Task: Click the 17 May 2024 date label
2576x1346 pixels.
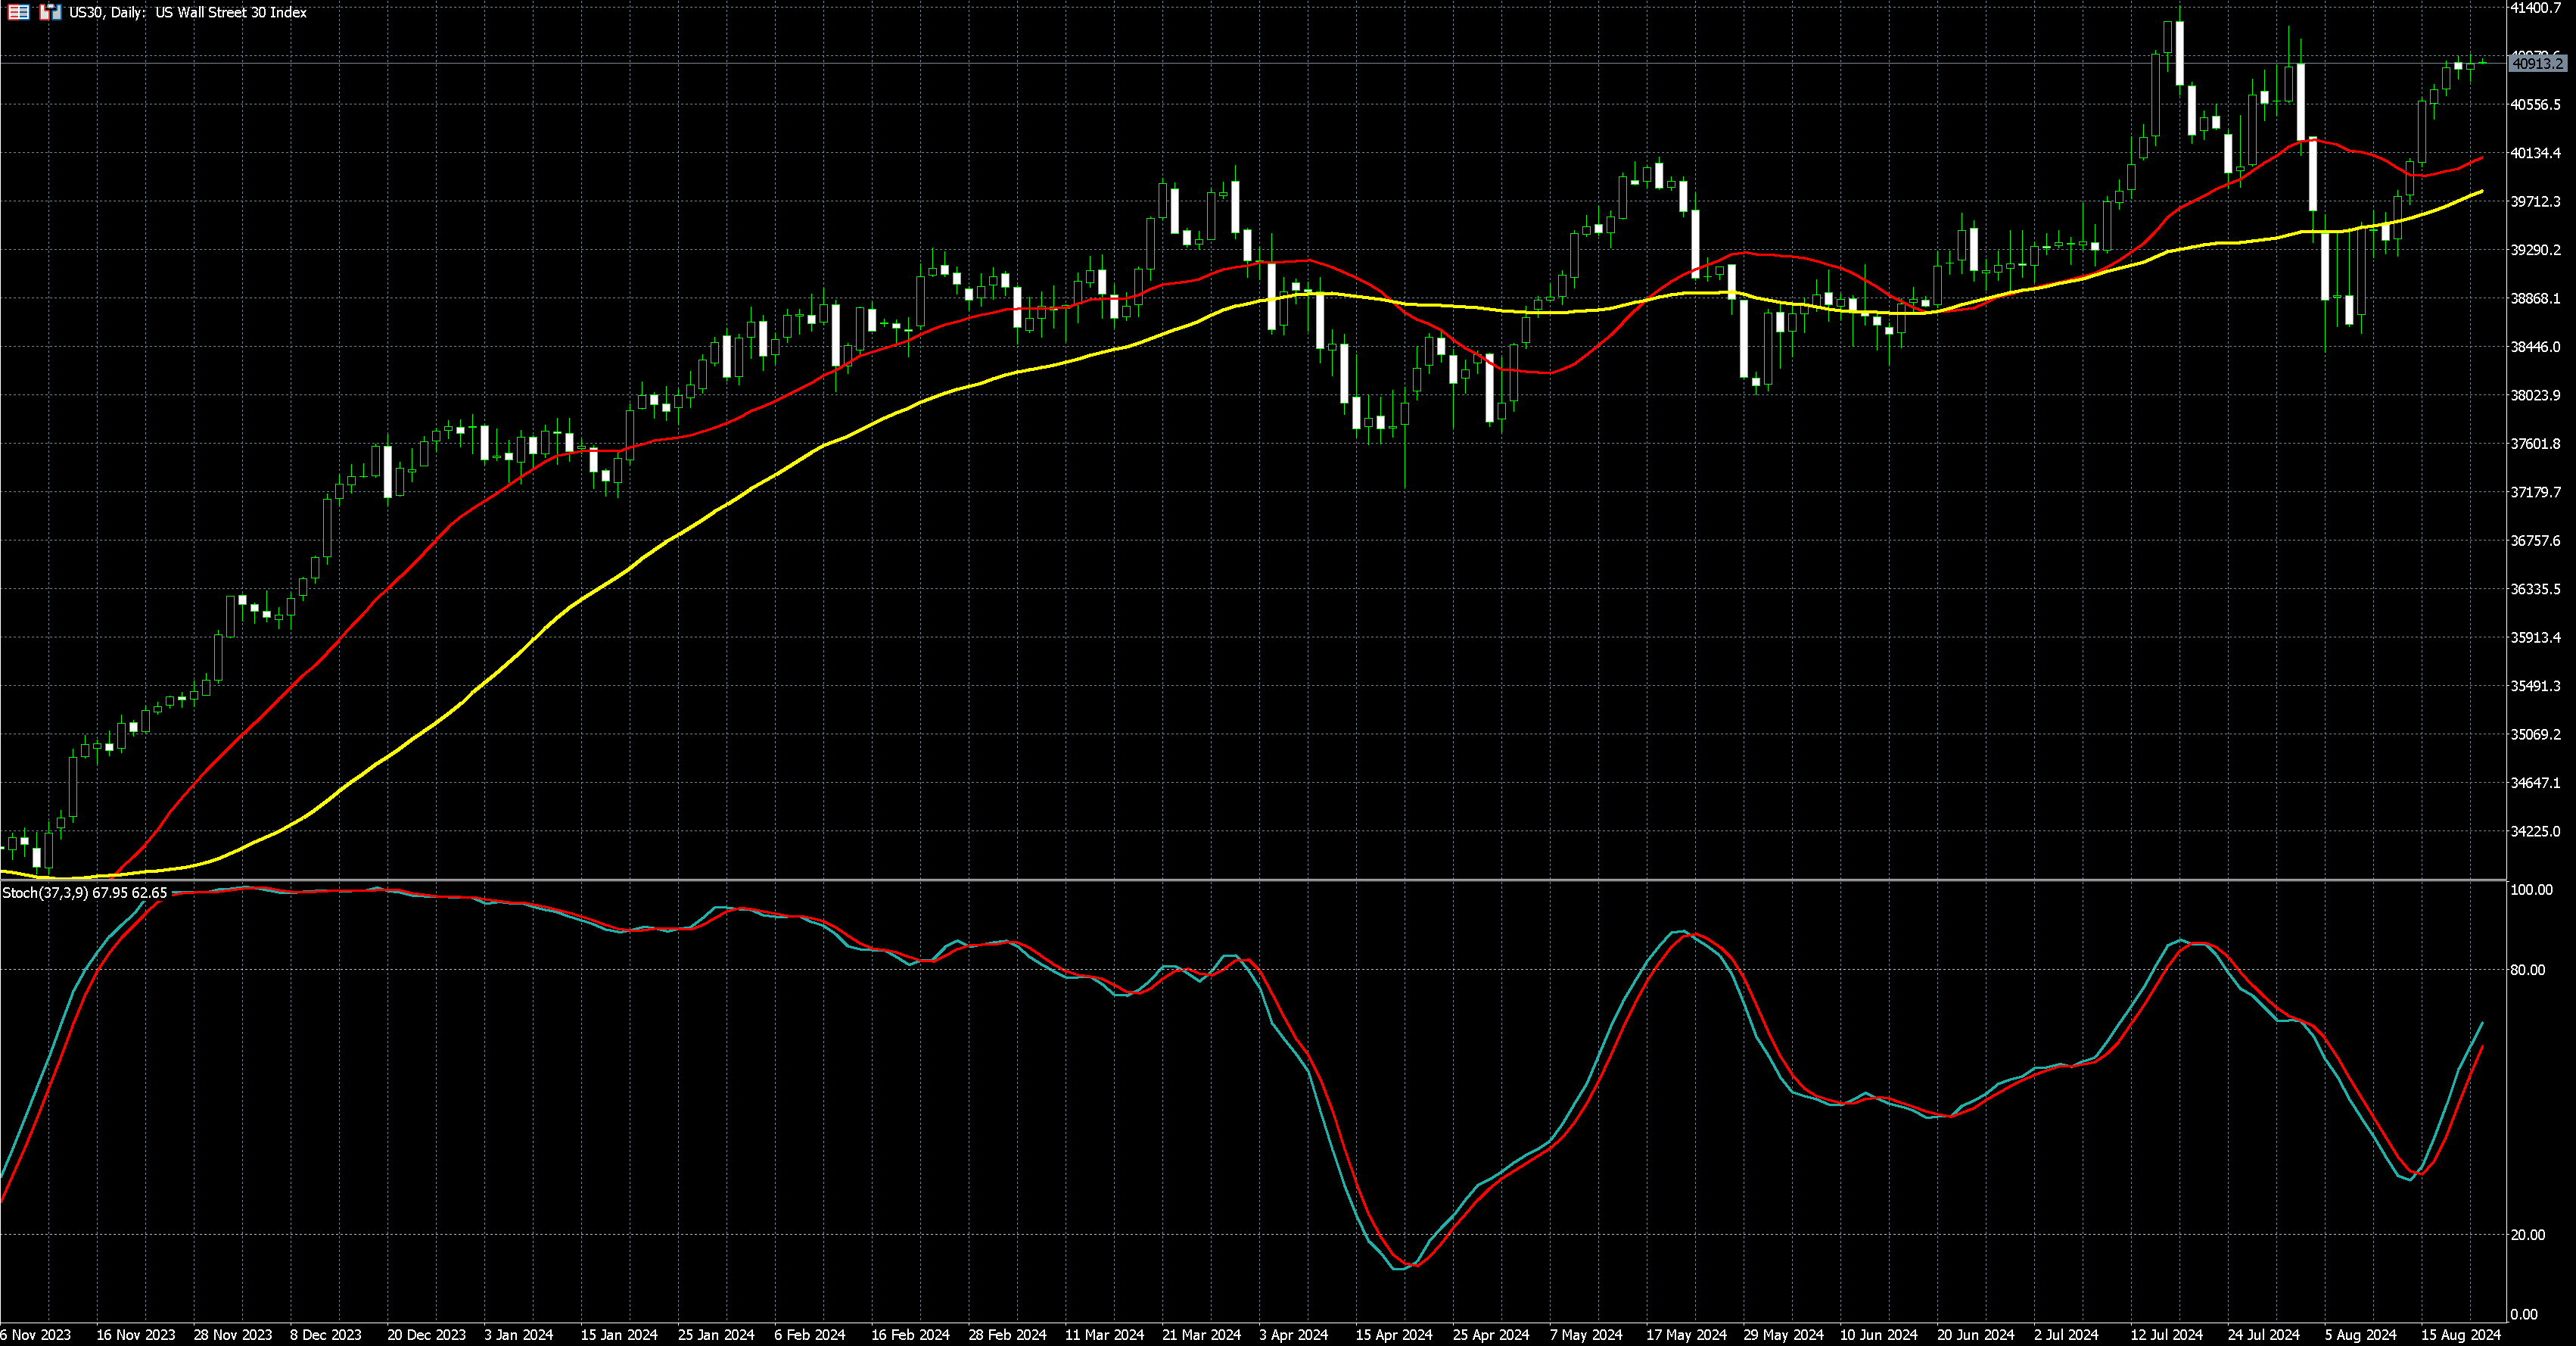Action: tap(1686, 1335)
